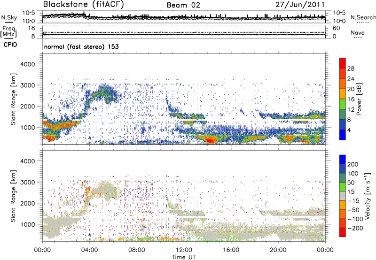
Task: Click the '20:00' time axis tick label
Action: tap(278, 250)
